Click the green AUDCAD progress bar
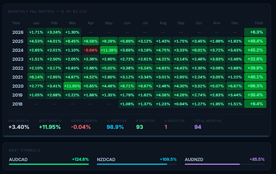The height and width of the screenshot is (174, 276). [x=49, y=164]
